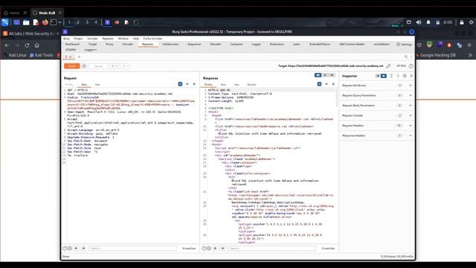The image size is (476, 268).
Task: Click the response search field at bottom
Action: tap(271, 248)
